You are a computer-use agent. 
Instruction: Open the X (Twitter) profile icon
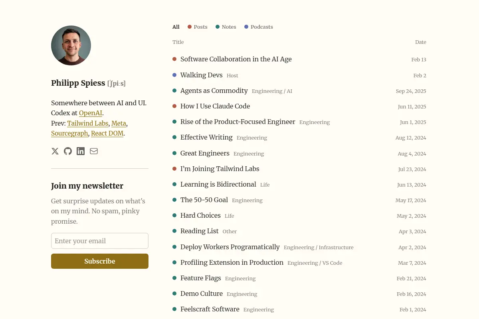click(55, 151)
